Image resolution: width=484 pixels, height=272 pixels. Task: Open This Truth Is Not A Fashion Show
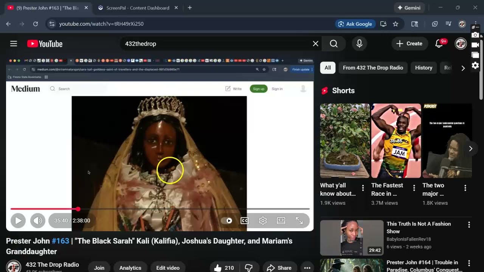419,227
